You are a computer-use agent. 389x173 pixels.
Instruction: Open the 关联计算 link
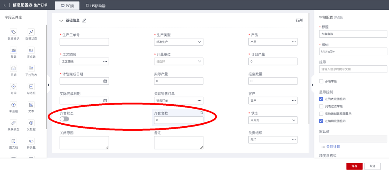tap(333, 147)
